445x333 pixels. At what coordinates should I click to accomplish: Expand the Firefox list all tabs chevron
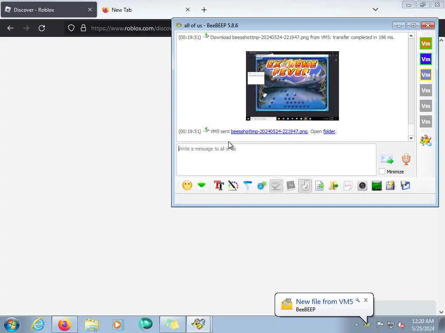coord(375,10)
